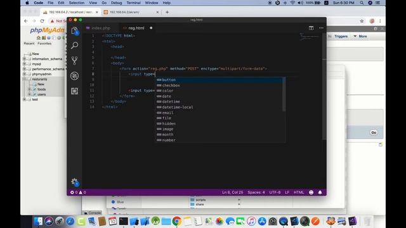
Task: Go back in the browser
Action: [25, 21]
